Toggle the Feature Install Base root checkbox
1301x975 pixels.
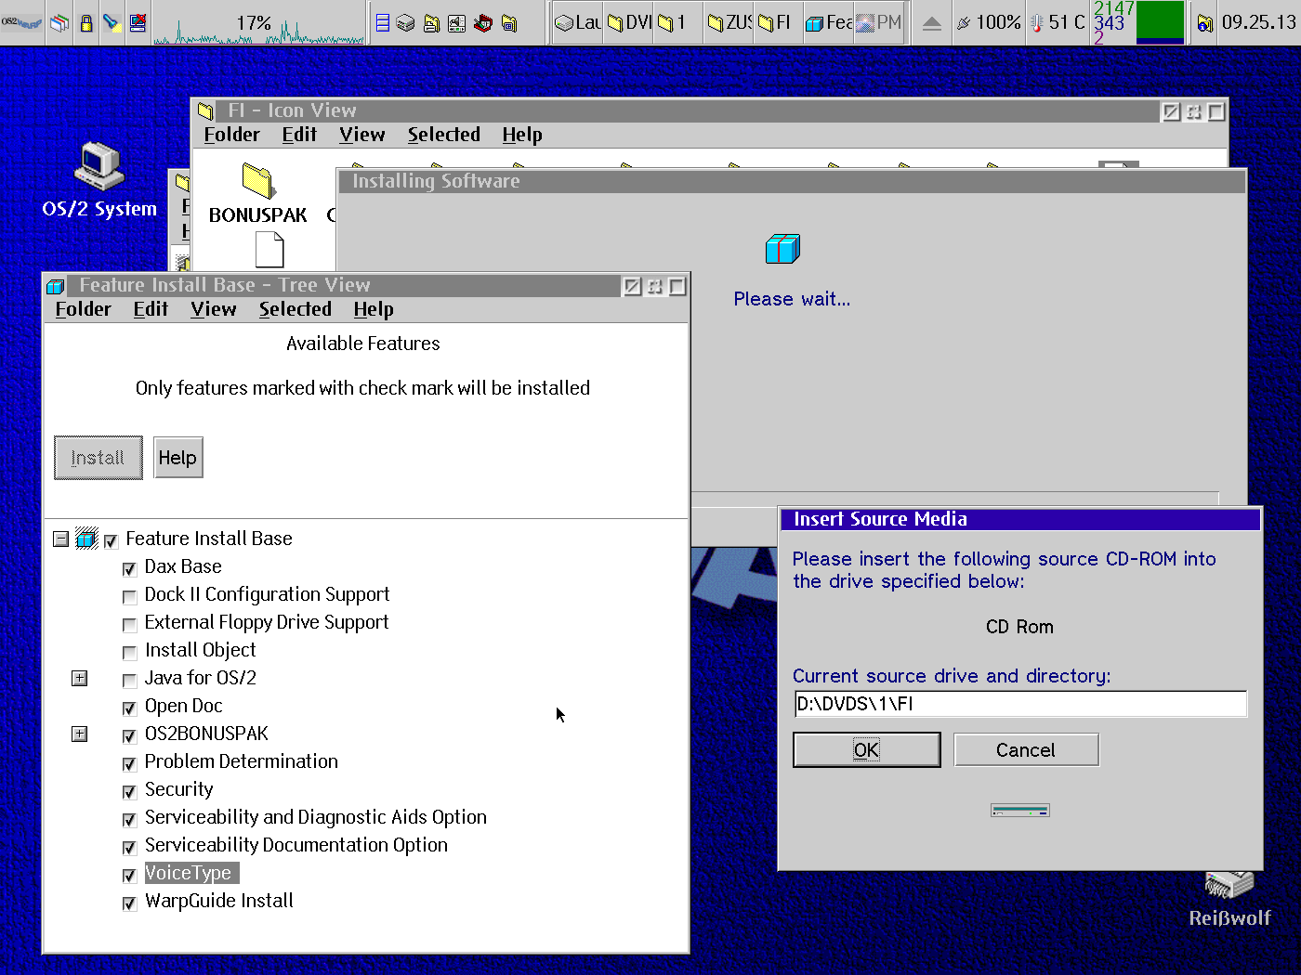[111, 540]
